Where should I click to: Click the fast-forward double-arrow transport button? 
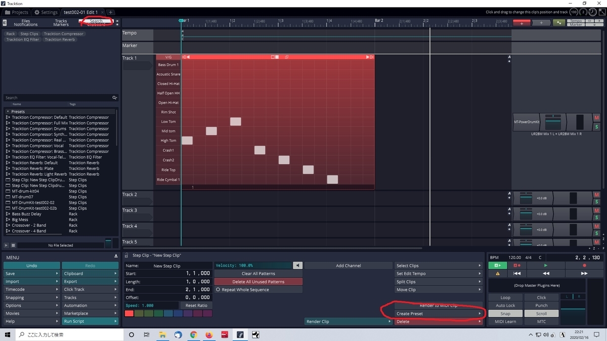click(x=584, y=273)
